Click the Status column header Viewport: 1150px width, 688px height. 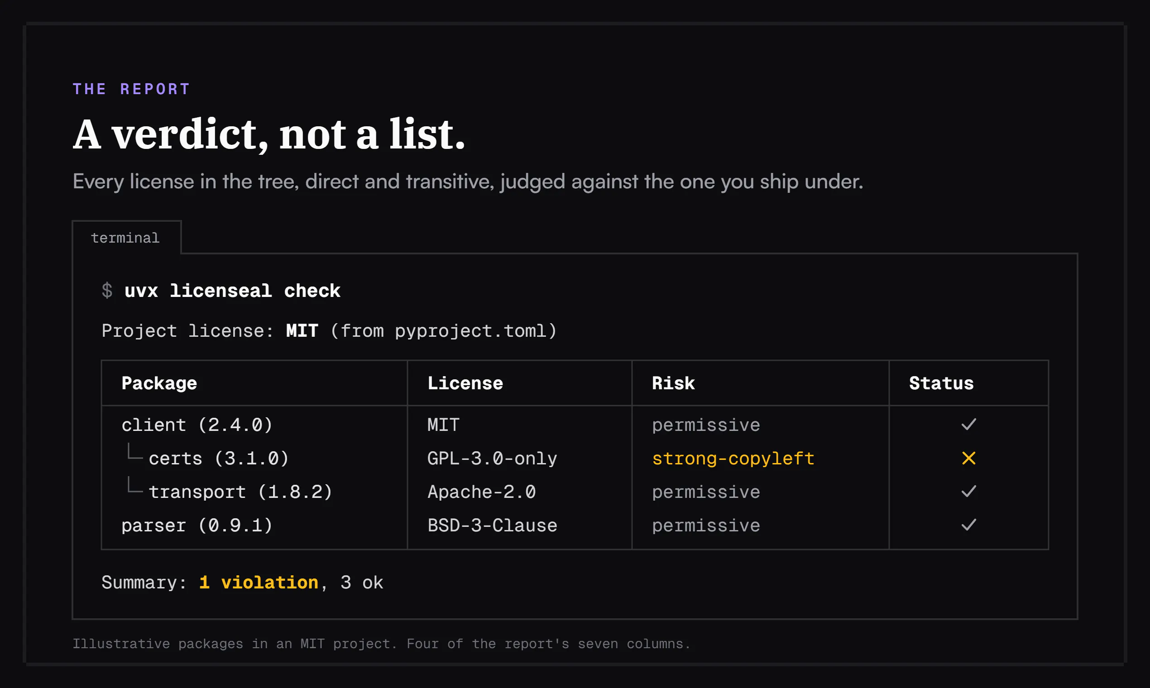[x=941, y=383]
